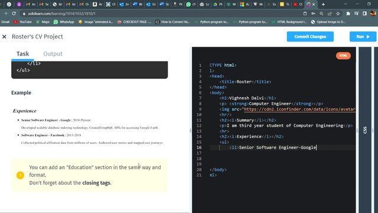Open the Maps bookmark
378x213 pixels.
click(43, 22)
